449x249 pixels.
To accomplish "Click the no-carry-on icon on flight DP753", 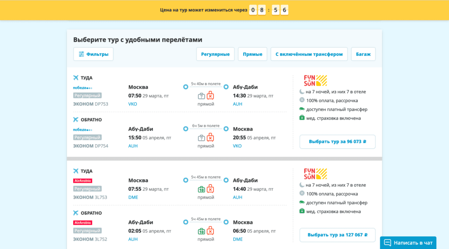I will (210, 95).
